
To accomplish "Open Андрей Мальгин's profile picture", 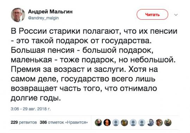I will tap(18, 15).
